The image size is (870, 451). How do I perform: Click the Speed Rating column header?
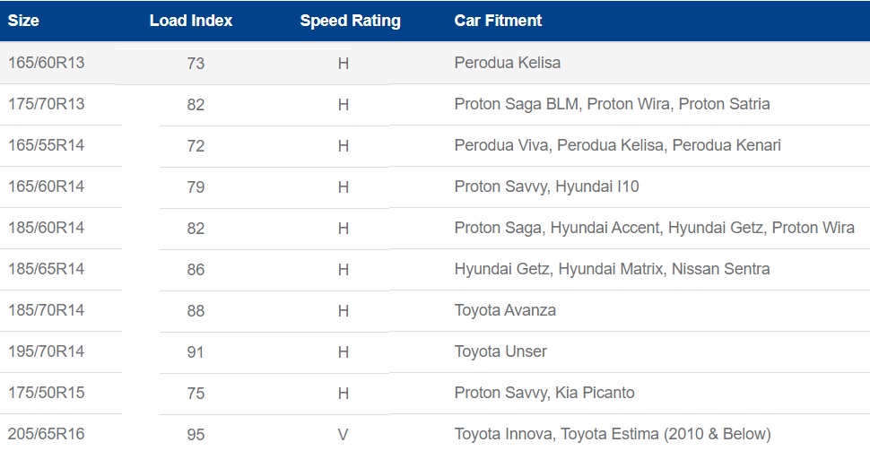pyautogui.click(x=350, y=21)
